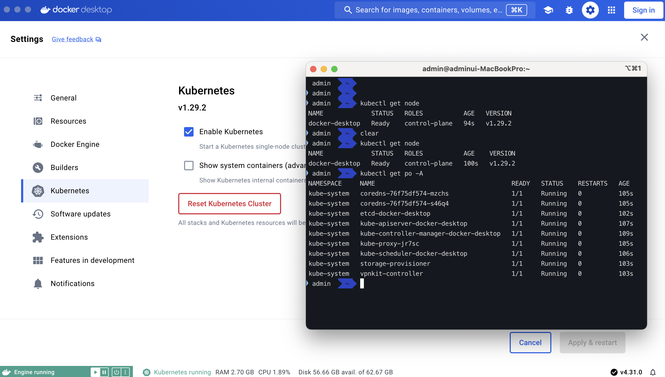The height and width of the screenshot is (377, 665).
Task: Check the Show system containers checkbox
Action: 189,166
